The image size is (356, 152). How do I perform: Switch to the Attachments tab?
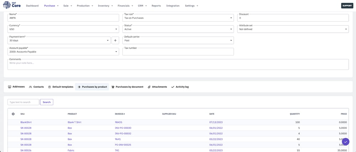(x=157, y=87)
